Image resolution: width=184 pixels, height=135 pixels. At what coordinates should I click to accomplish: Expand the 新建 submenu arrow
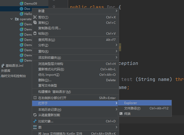point(116,11)
